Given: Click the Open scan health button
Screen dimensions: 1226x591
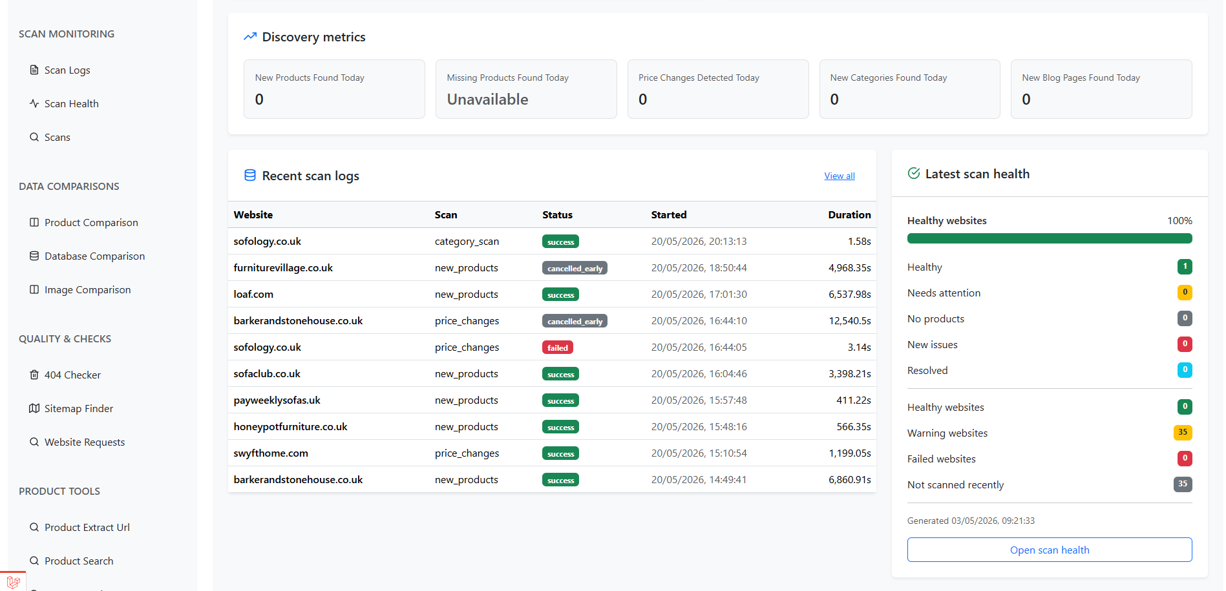Looking at the screenshot, I should [x=1050, y=550].
